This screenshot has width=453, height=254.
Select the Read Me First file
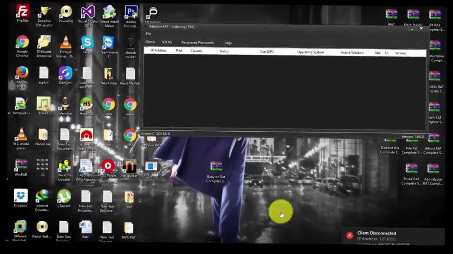(x=130, y=76)
